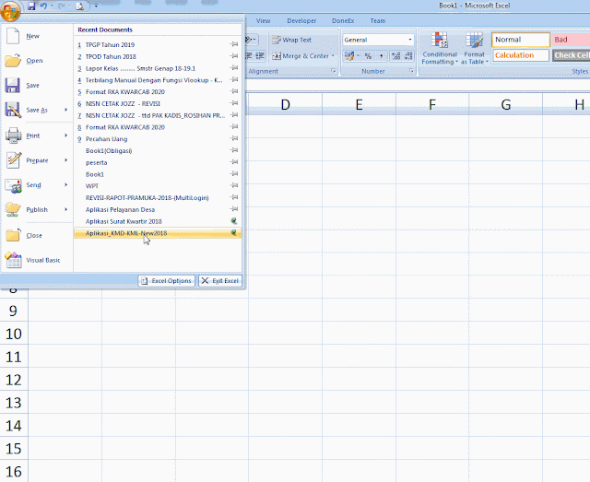Click the Accounting Number Format icon
This screenshot has height=482, width=590.
click(x=349, y=56)
